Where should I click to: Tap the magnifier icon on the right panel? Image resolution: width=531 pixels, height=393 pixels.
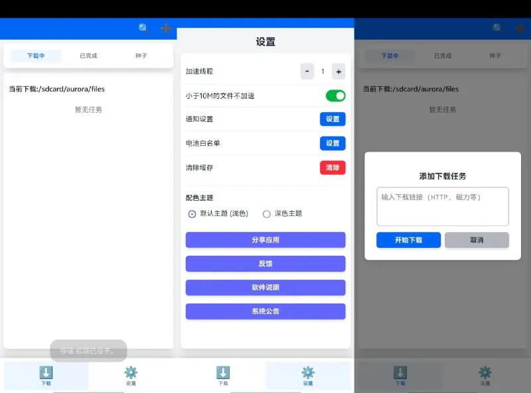(496, 28)
